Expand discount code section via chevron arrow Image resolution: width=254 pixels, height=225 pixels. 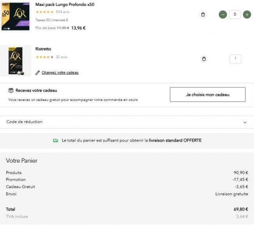coord(245,122)
